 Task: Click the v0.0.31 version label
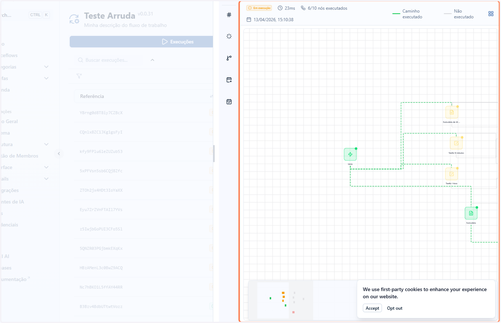(145, 14)
